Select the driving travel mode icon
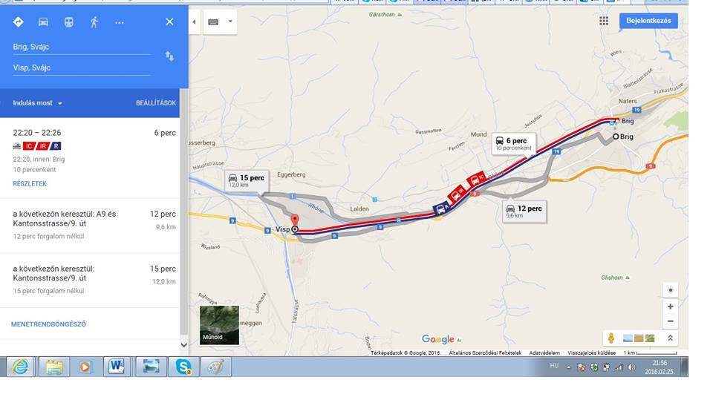713x400 pixels. click(x=43, y=22)
